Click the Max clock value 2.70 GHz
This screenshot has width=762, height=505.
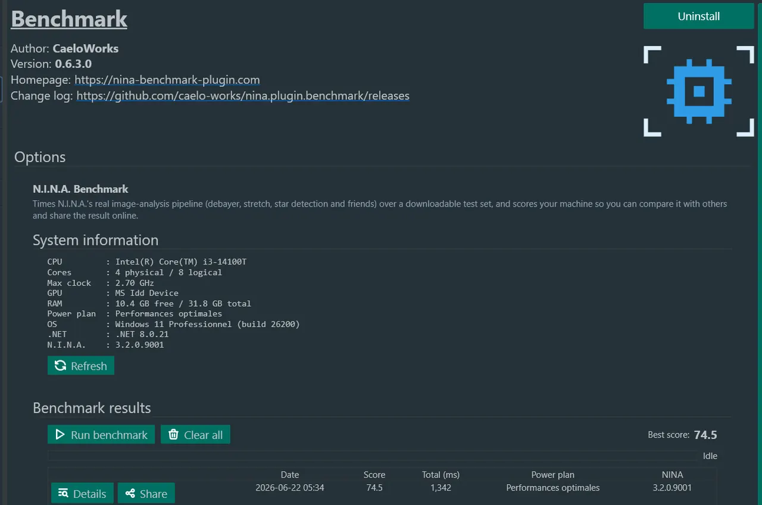(135, 283)
